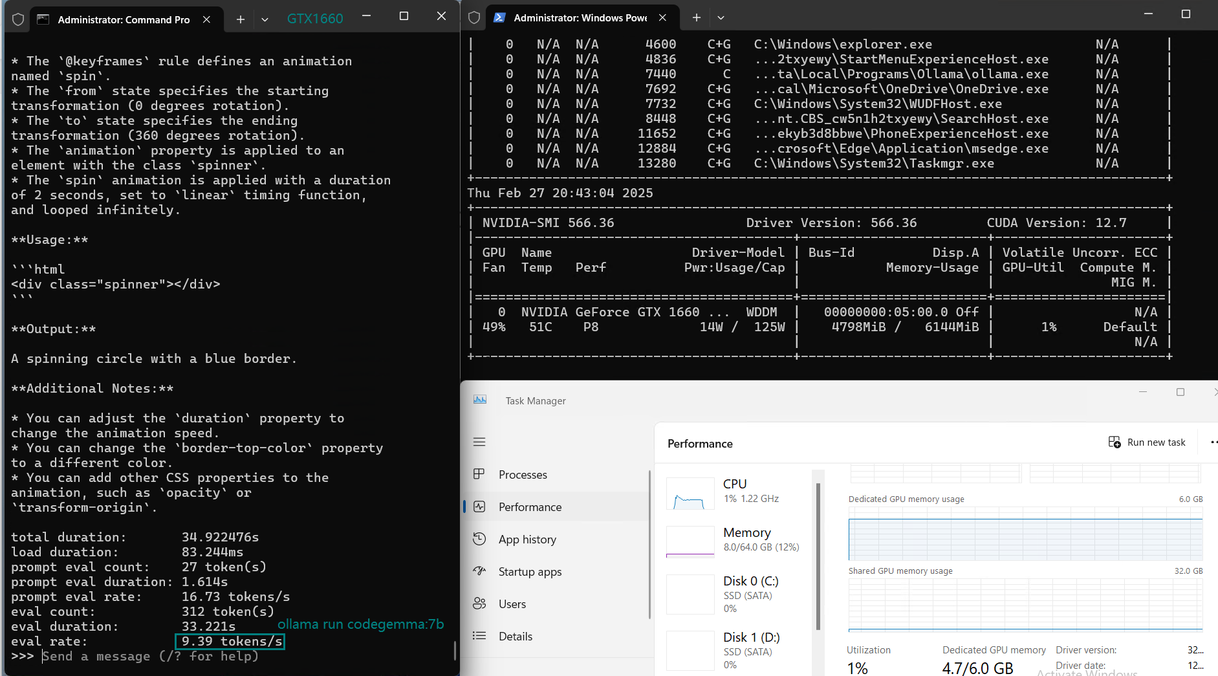The image size is (1218, 676).
Task: Click the PowerShell tab icon
Action: click(x=499, y=18)
